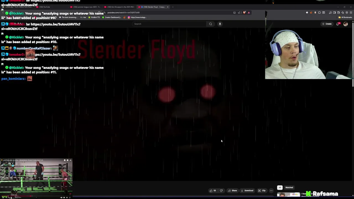354x199 pixels.
Task: Open the VPN shield toolbar icon
Action: 347,12
